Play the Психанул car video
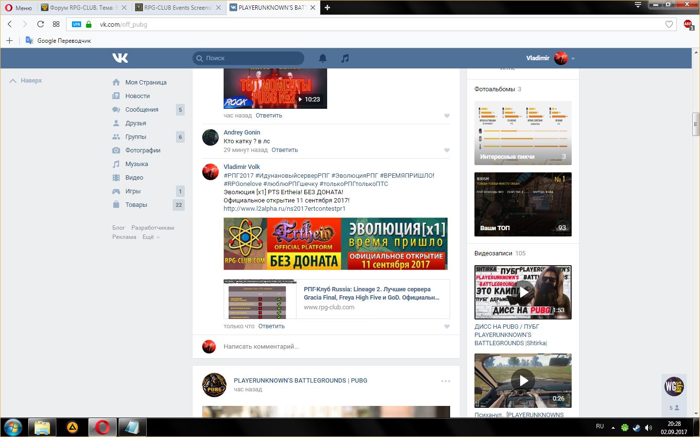 click(523, 381)
